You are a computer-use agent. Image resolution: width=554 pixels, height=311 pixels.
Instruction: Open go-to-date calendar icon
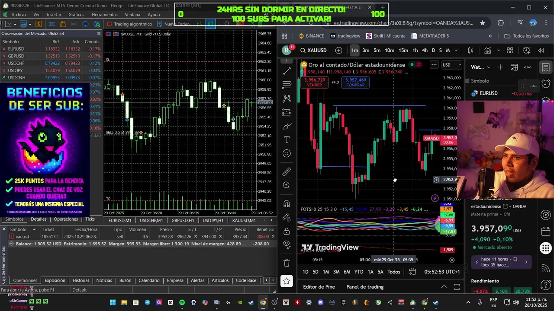pos(412,272)
